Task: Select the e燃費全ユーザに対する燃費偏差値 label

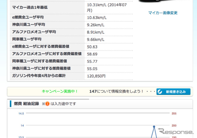Action: (x=41, y=47)
